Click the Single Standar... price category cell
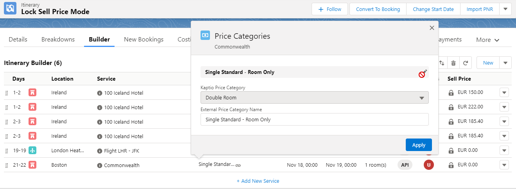The image size is (516, 189). [217, 164]
